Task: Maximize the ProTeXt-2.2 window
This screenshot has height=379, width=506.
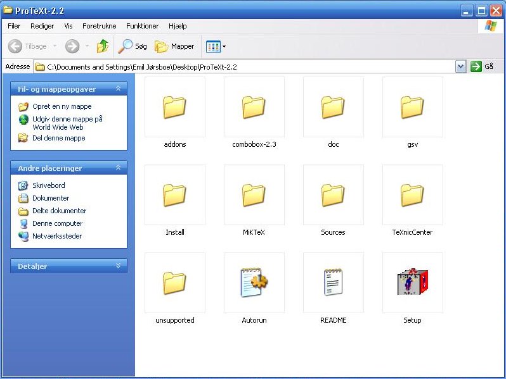Action: click(x=481, y=11)
